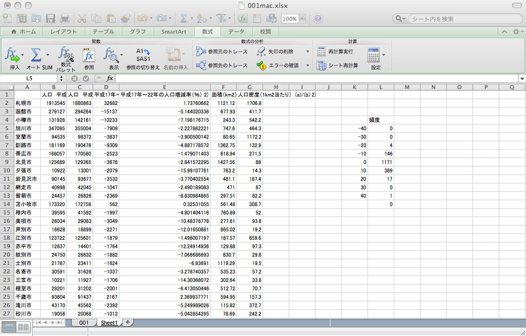Select the format painter brush
Viewport: 526px width, 336px height.
125,18
